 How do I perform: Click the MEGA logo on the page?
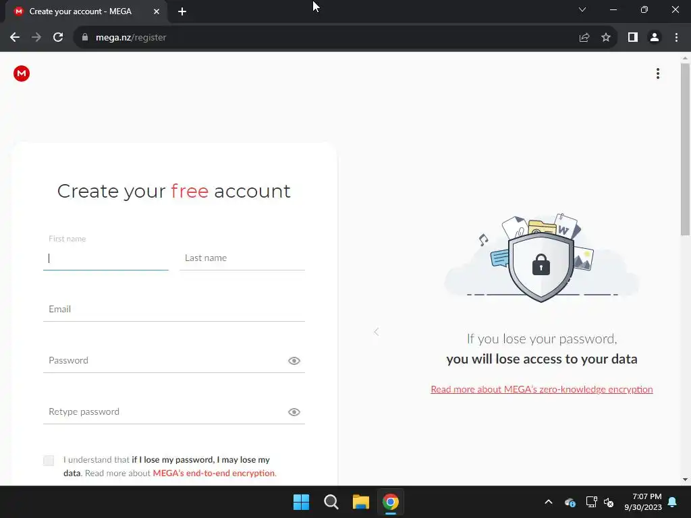[21, 74]
